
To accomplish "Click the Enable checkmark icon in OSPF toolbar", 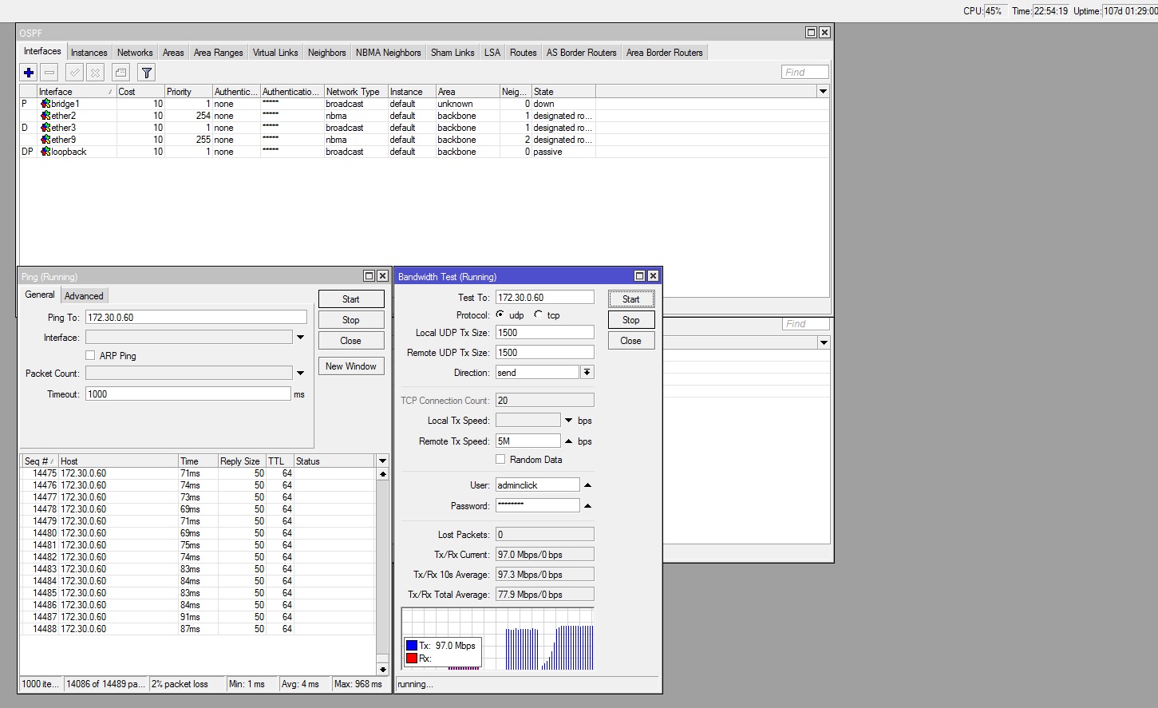I will (x=74, y=73).
